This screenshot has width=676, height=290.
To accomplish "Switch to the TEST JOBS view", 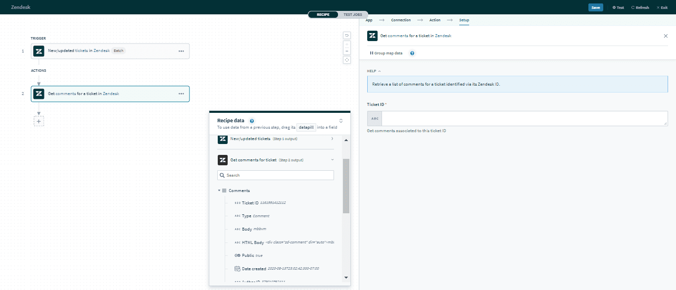I will click(352, 14).
